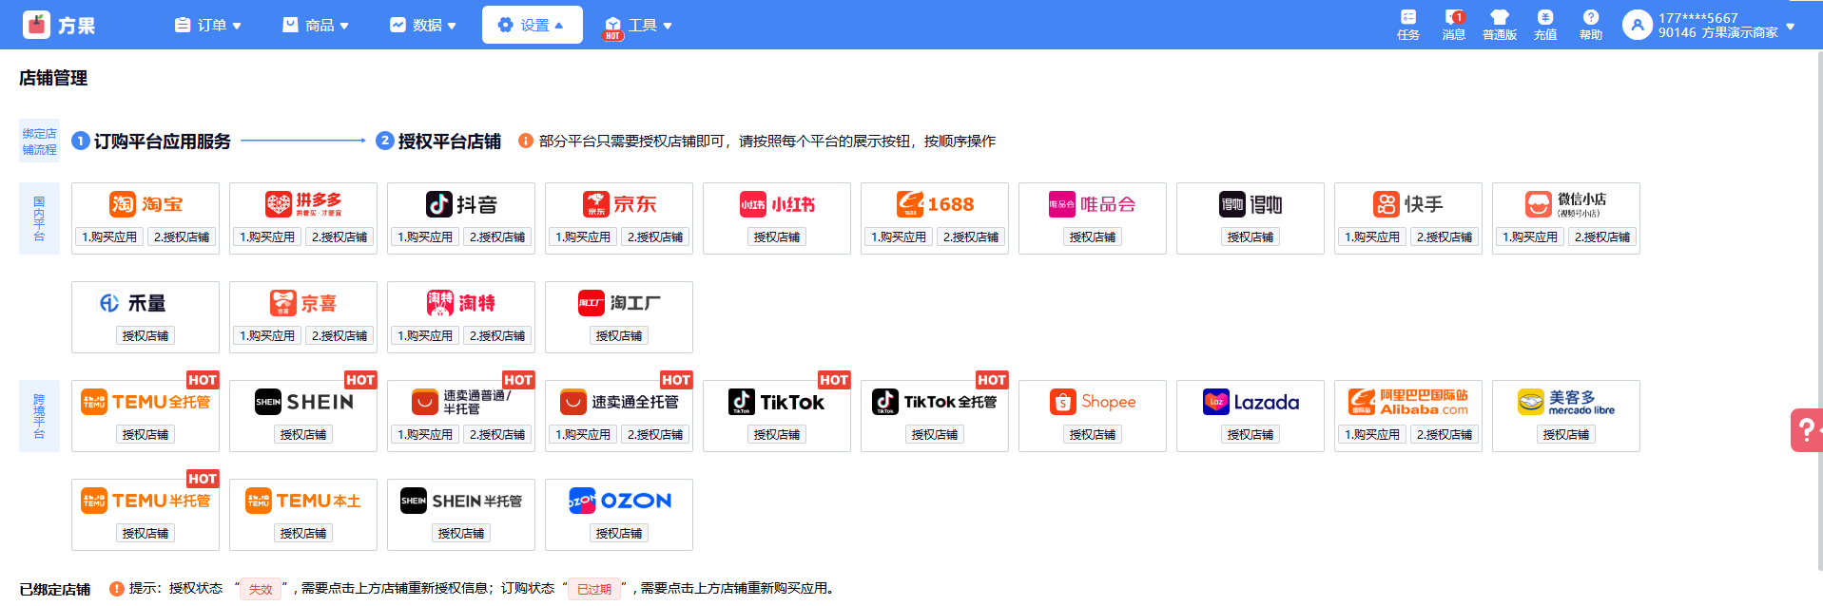Viewport: 1823px width, 606px height.
Task: Click the OZON platform logo
Action: tap(619, 501)
